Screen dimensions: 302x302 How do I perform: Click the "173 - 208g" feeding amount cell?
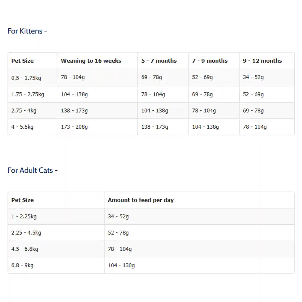click(74, 127)
